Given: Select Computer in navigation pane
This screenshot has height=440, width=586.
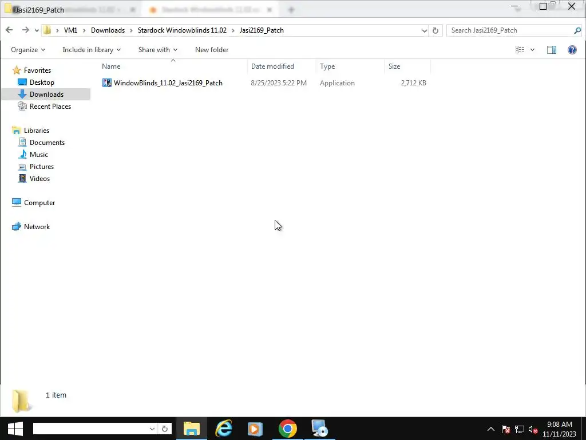Looking at the screenshot, I should [39, 203].
